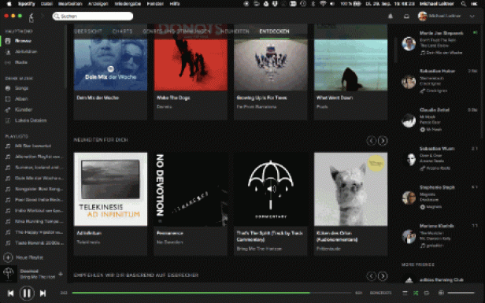The width and height of the screenshot is (485, 303).
Task: Mute with the volume speaker icon
Action: (441, 293)
